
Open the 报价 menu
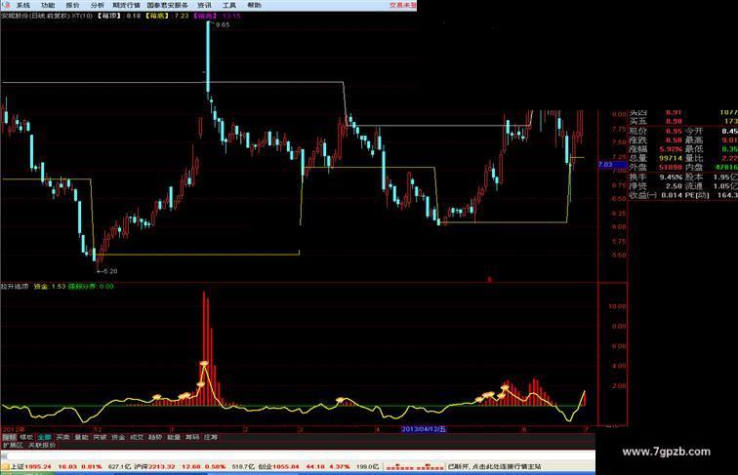click(72, 5)
